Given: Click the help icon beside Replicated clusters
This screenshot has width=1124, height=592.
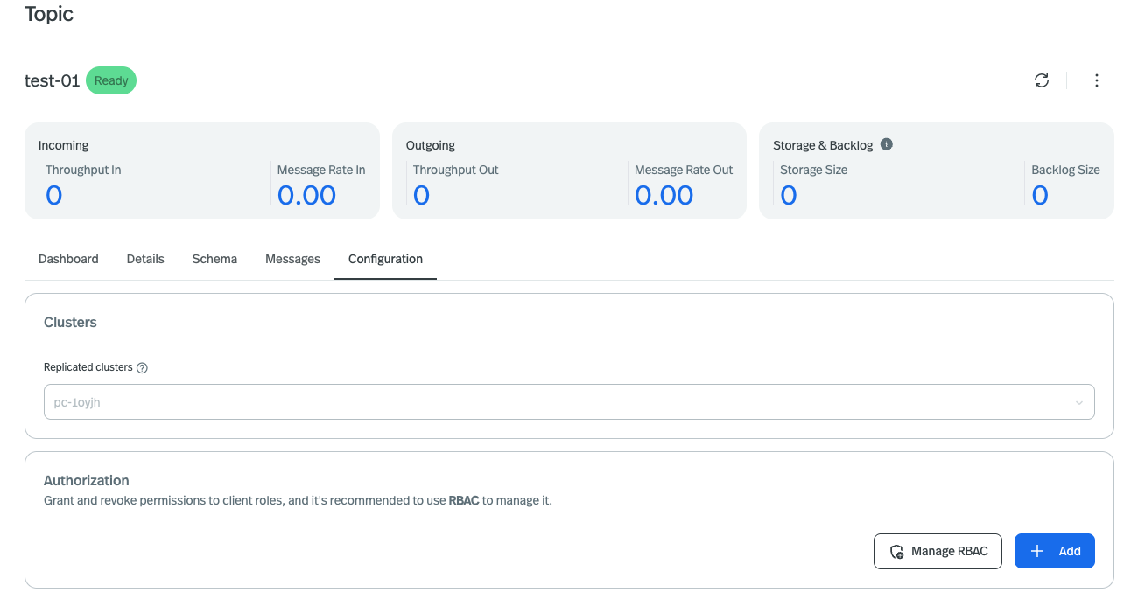Looking at the screenshot, I should pos(142,367).
